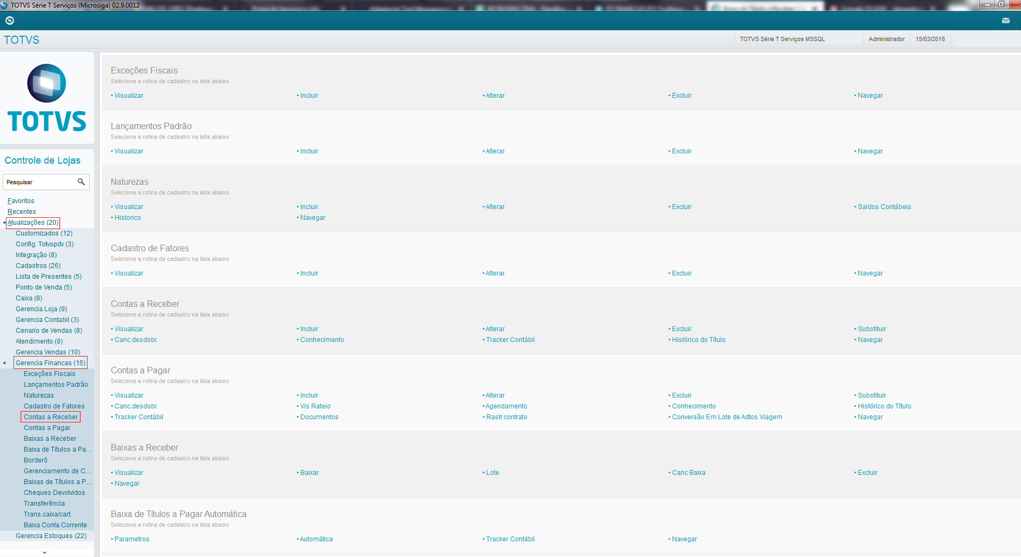Expand Caixa (8) menu group
The height and width of the screenshot is (557, 1021).
pyautogui.click(x=29, y=298)
